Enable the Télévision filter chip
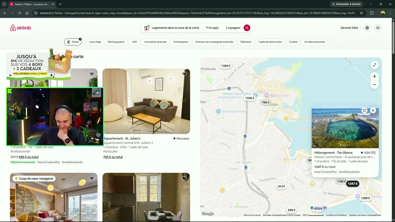This screenshot has height=222, width=395. point(246,42)
